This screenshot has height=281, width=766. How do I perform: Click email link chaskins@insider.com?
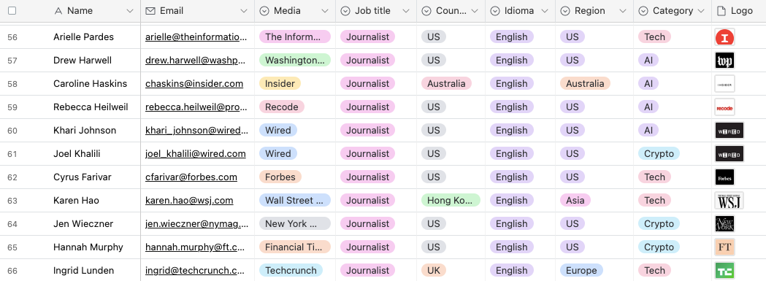(x=194, y=84)
